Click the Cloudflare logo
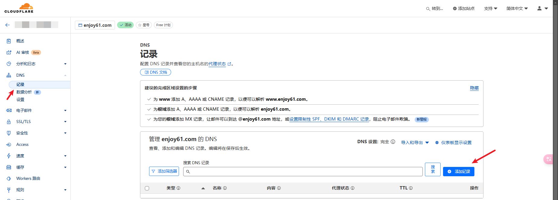Screen dimensions: 558x200 (19, 8)
